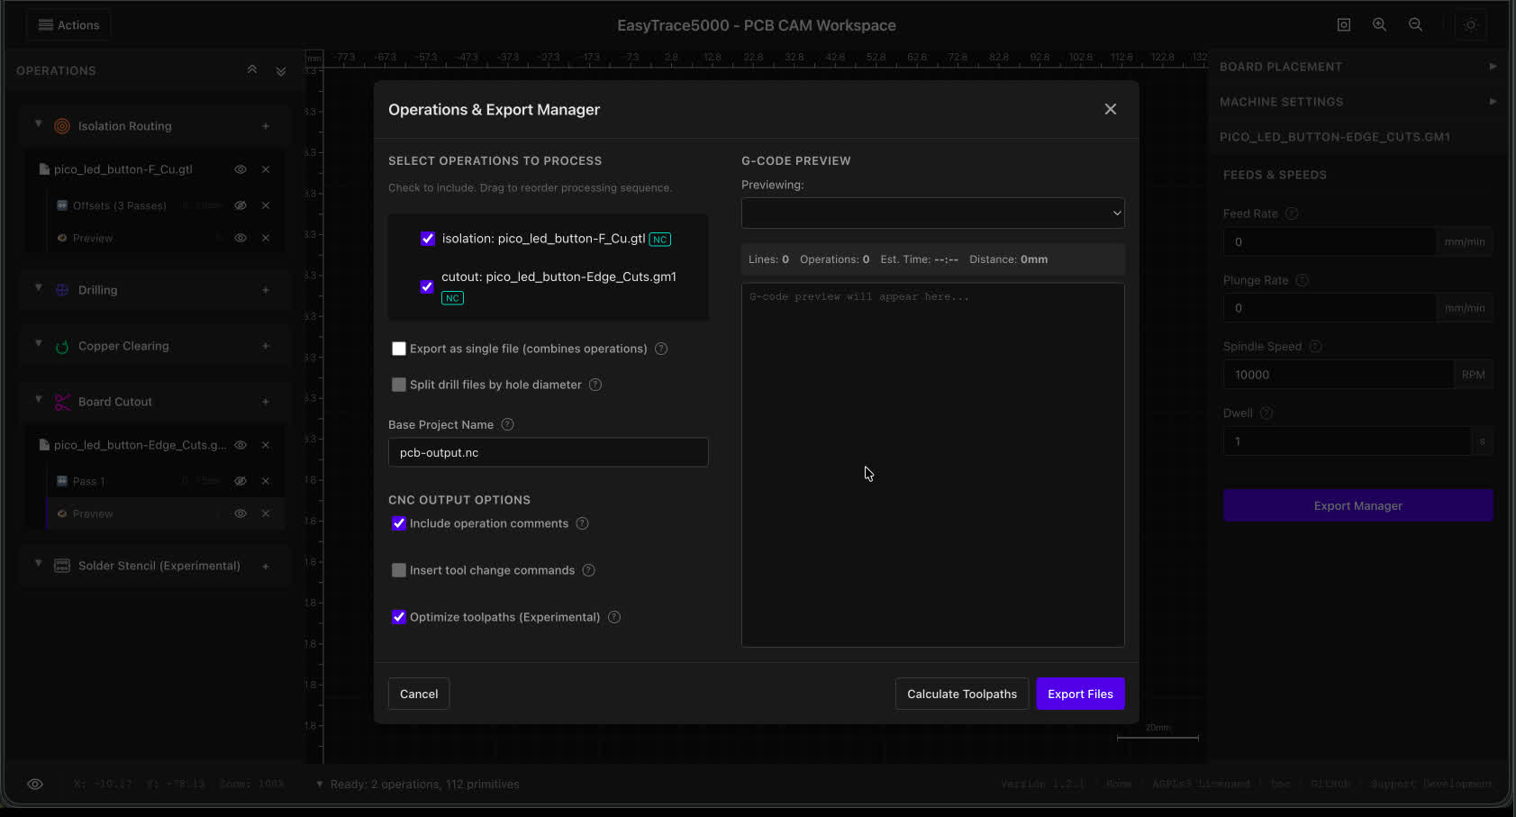This screenshot has height=817, width=1516.
Task: Enable Export as single file checkbox
Action: [x=399, y=349]
